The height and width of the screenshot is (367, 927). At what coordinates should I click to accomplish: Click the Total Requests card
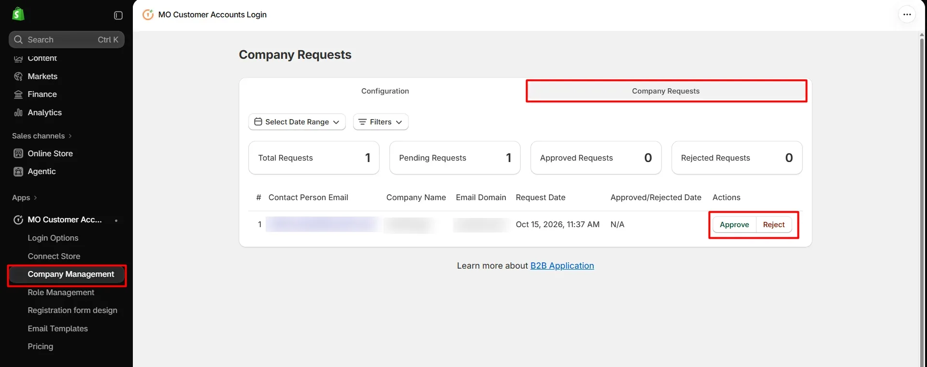[314, 158]
